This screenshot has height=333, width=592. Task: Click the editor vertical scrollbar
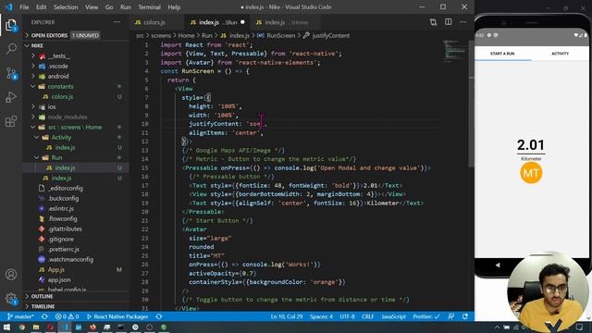(x=471, y=104)
